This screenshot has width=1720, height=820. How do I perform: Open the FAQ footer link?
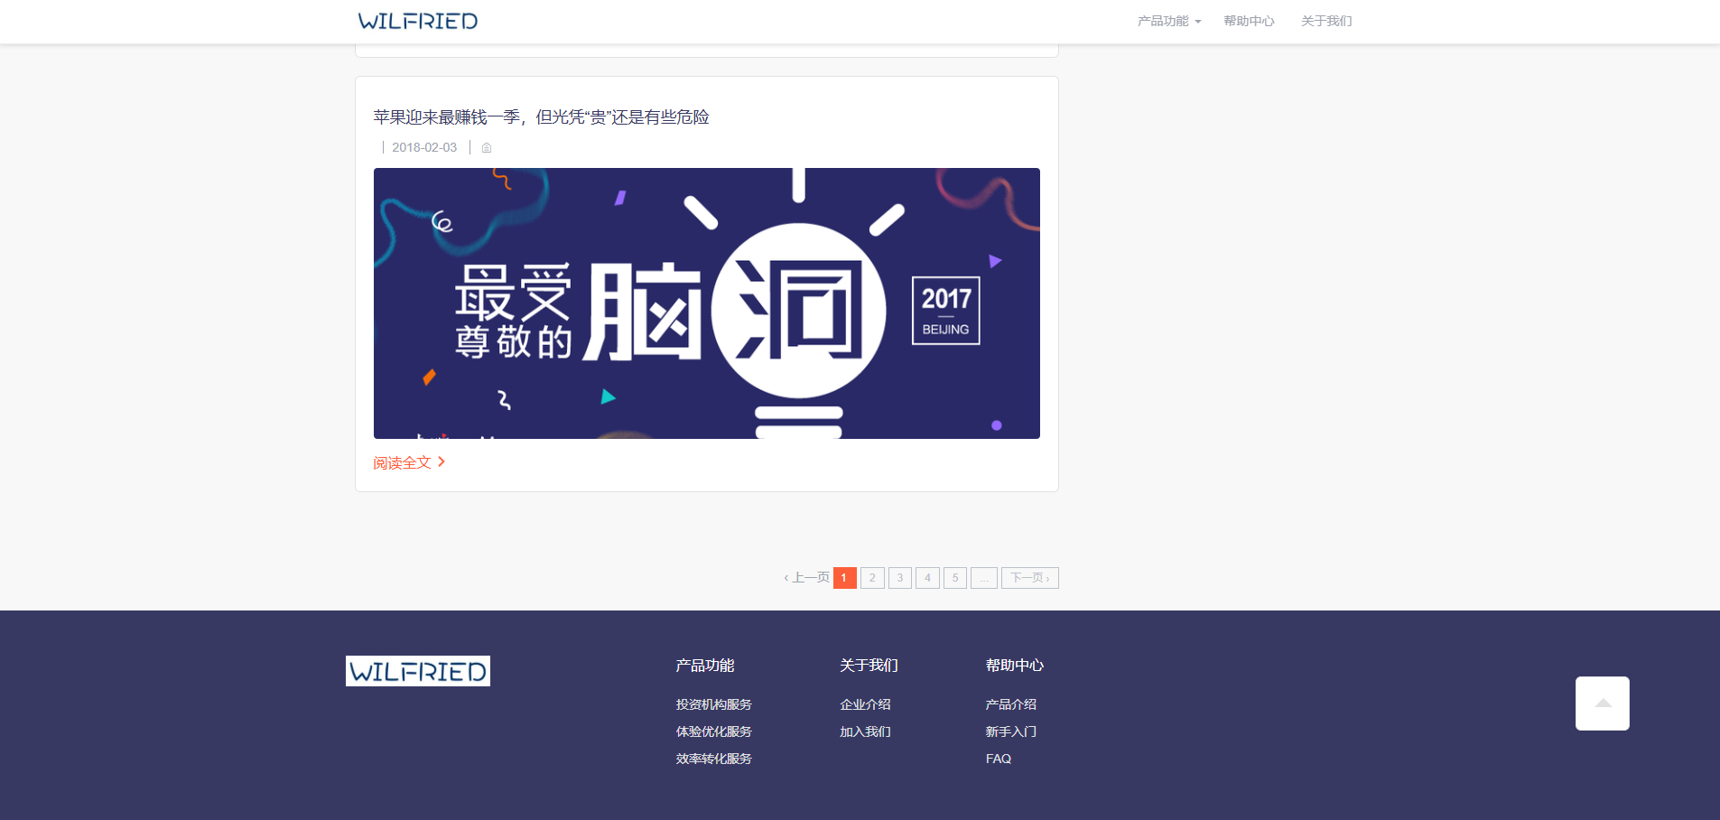[x=998, y=759]
